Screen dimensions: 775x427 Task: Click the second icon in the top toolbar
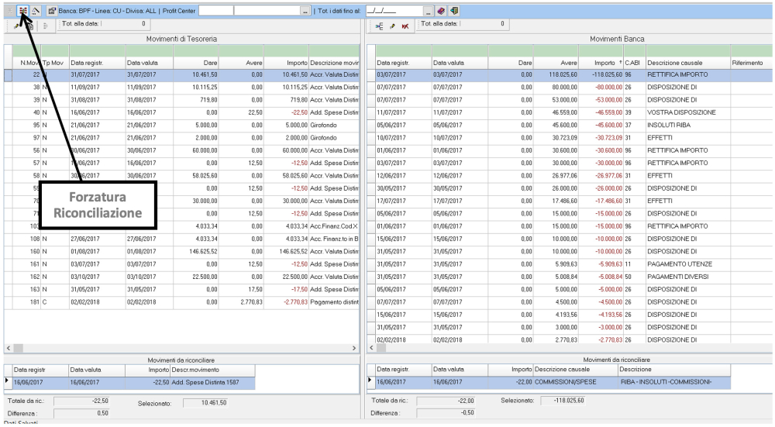click(36, 11)
